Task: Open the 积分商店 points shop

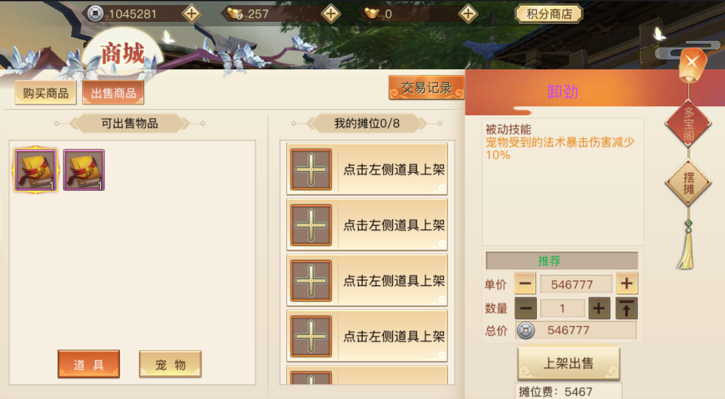Action: tap(549, 14)
